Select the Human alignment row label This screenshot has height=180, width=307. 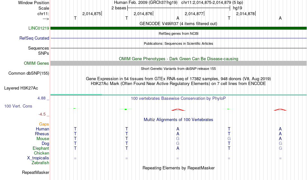point(42,129)
